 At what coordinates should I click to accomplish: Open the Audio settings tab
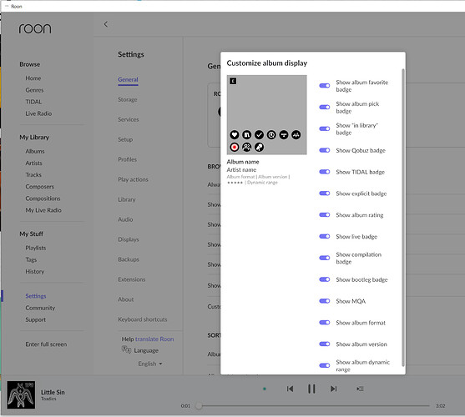125,219
